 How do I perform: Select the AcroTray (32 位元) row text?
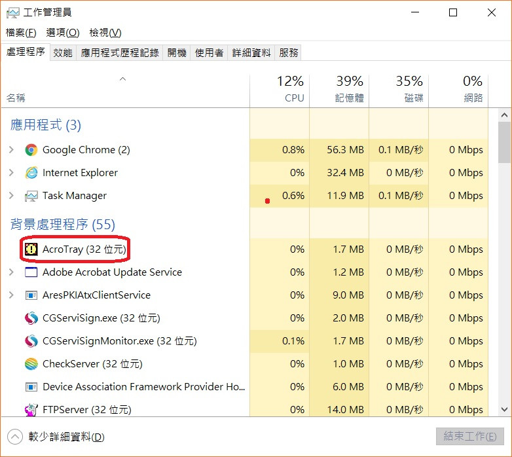84,249
